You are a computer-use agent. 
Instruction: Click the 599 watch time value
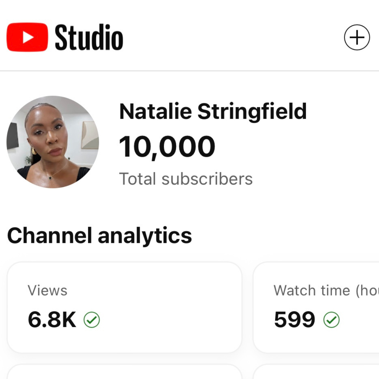coord(294,320)
